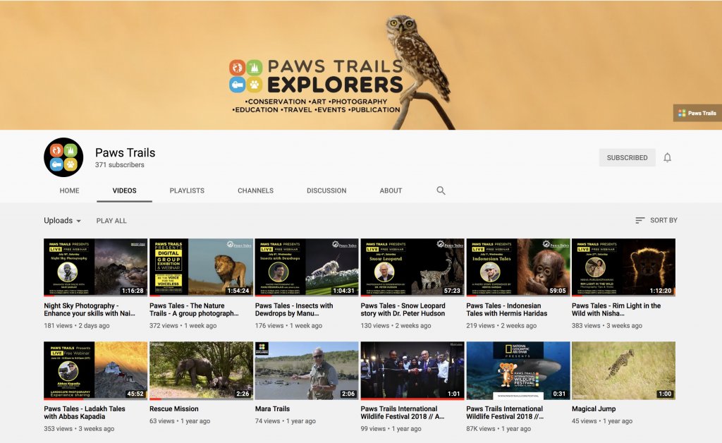Image resolution: width=722 pixels, height=443 pixels.
Task: Open the Discussion tab
Action: click(326, 190)
